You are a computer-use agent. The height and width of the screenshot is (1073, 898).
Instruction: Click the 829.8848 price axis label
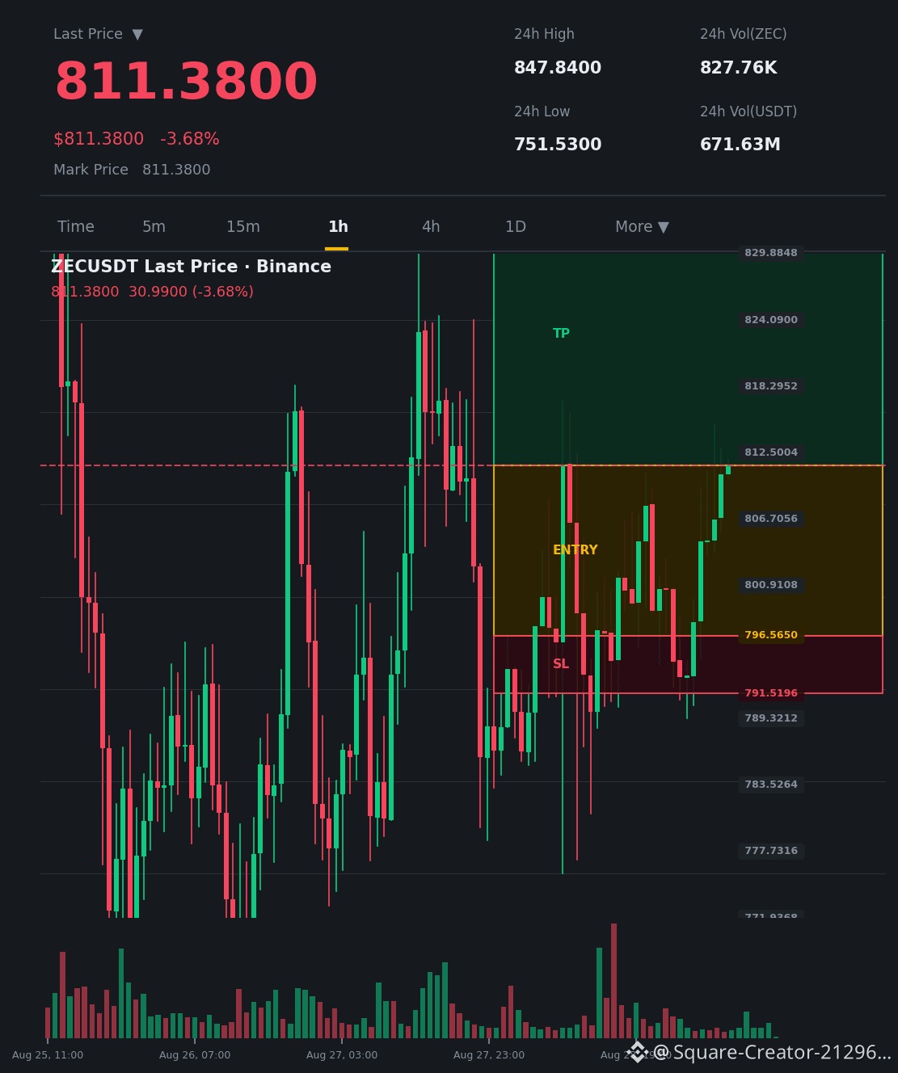click(771, 253)
